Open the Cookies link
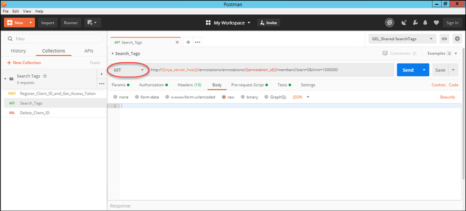This screenshot has height=211, width=466. (x=438, y=85)
